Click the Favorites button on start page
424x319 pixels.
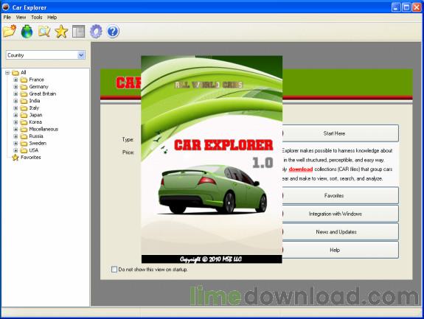click(340, 195)
